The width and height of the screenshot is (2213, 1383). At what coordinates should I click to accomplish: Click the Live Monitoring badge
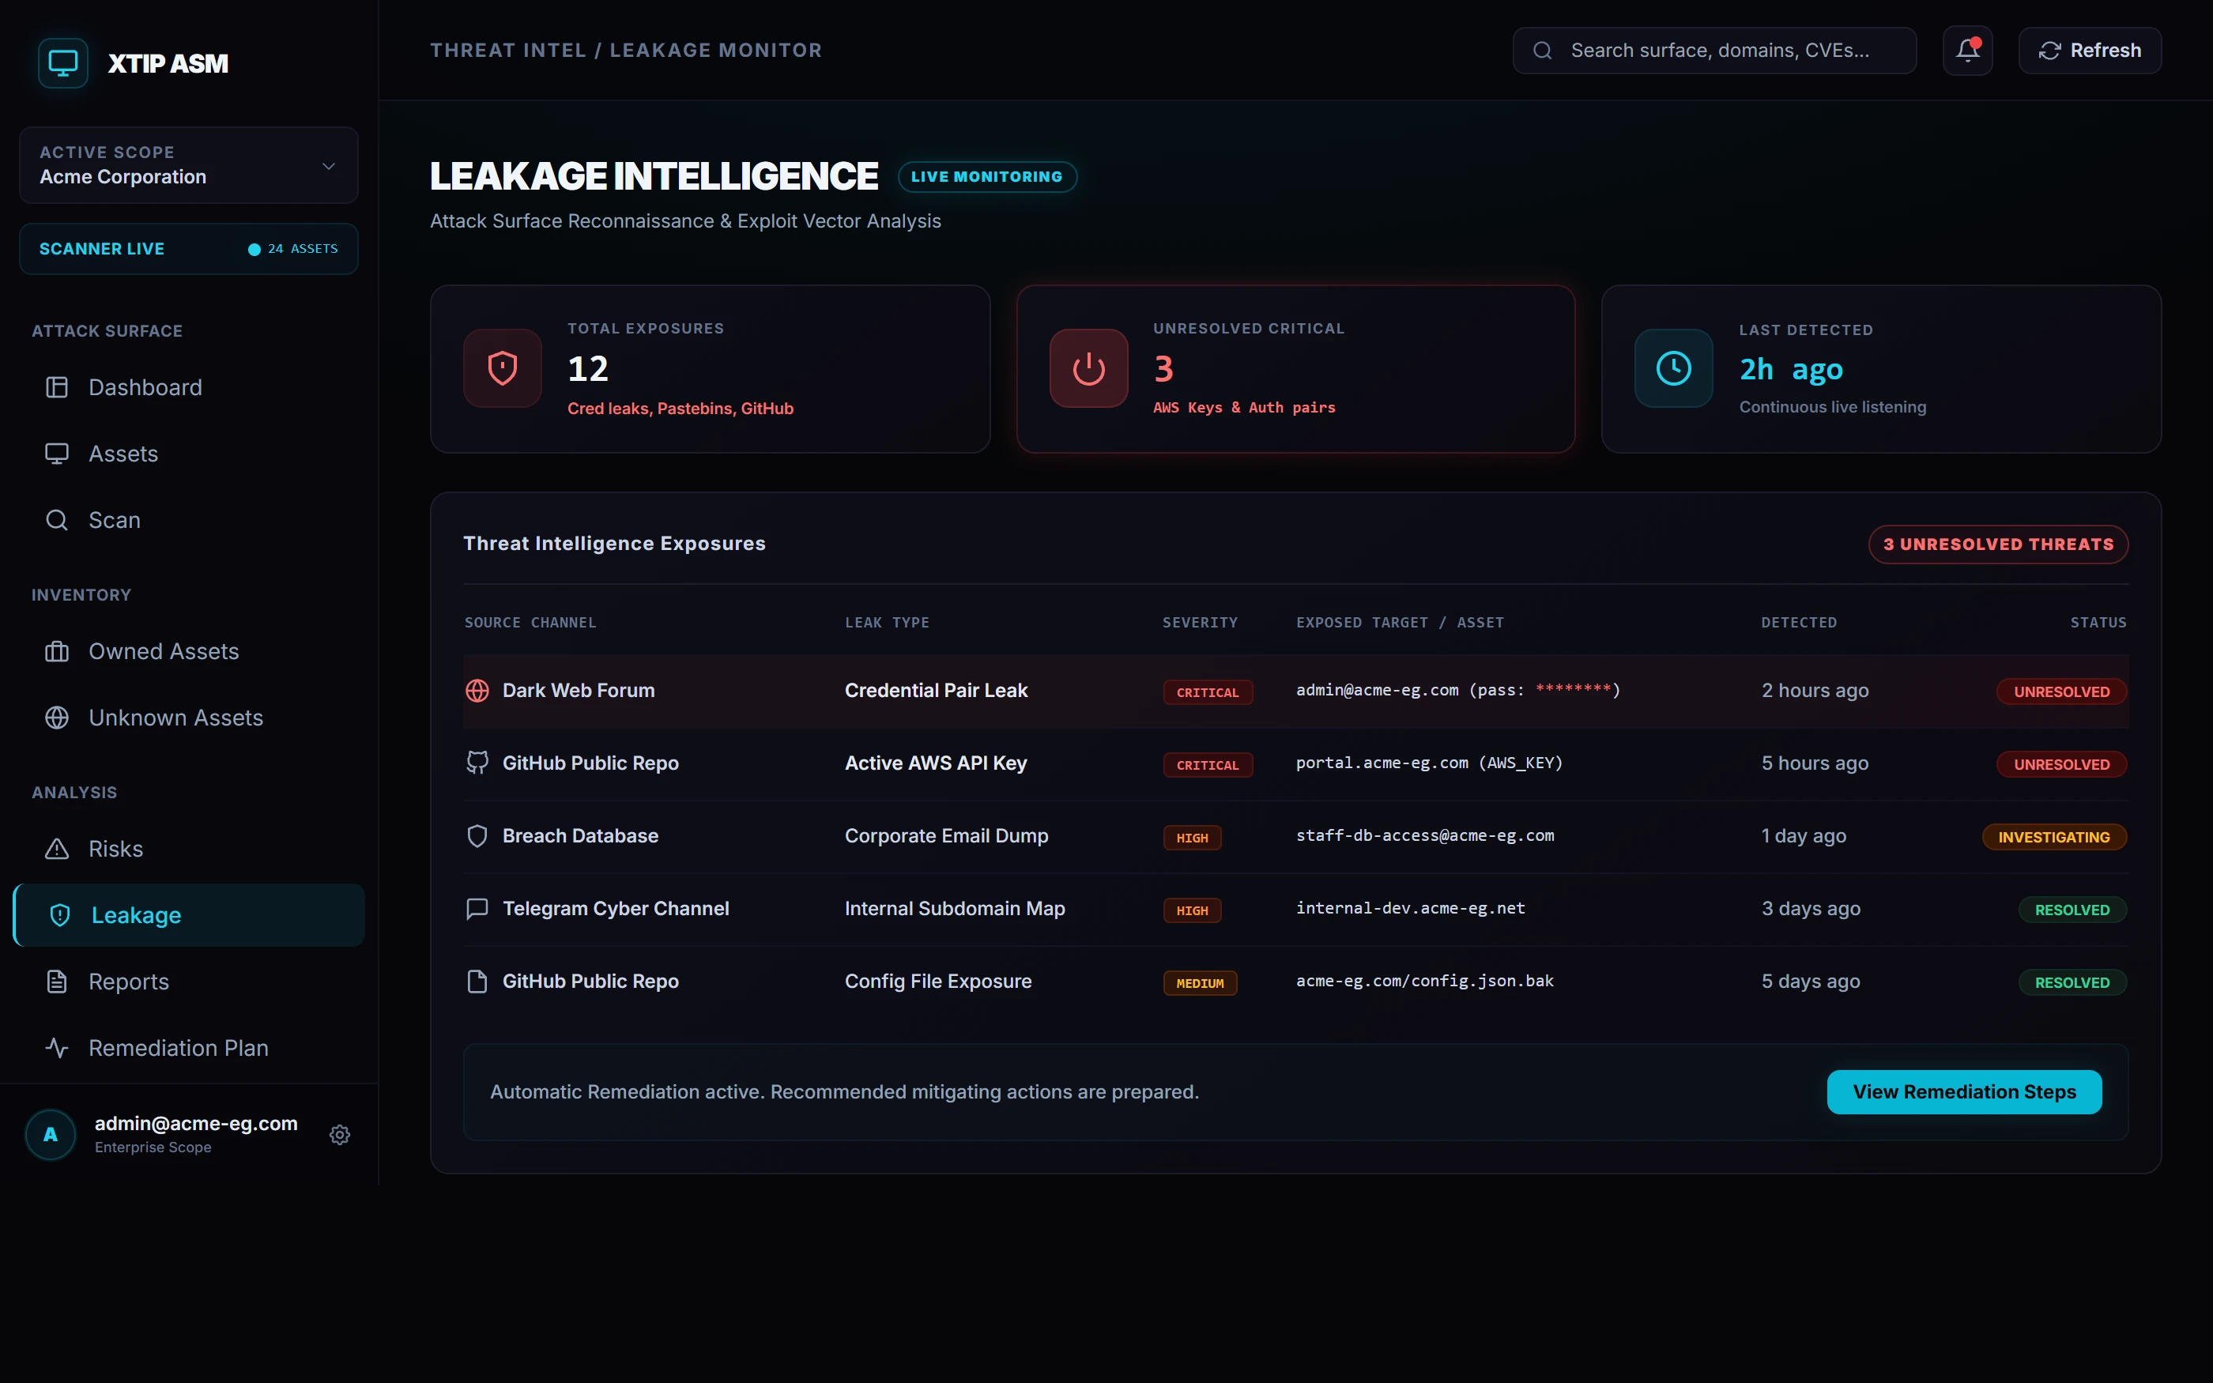point(986,176)
